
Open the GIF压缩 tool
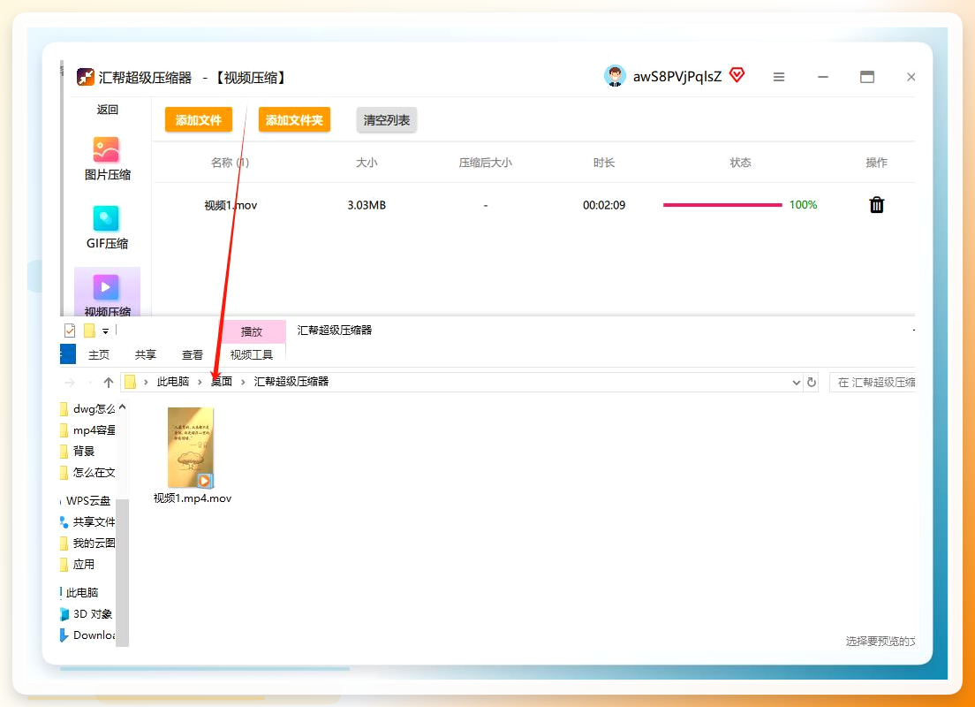click(106, 227)
